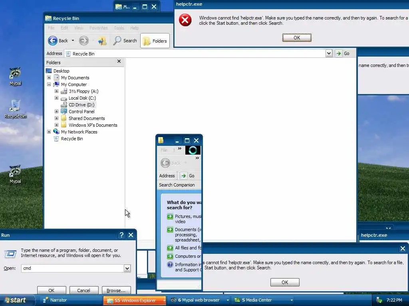Open Help menu in Recycle Bin window
Screen dimensions: 409x306
(134, 27)
